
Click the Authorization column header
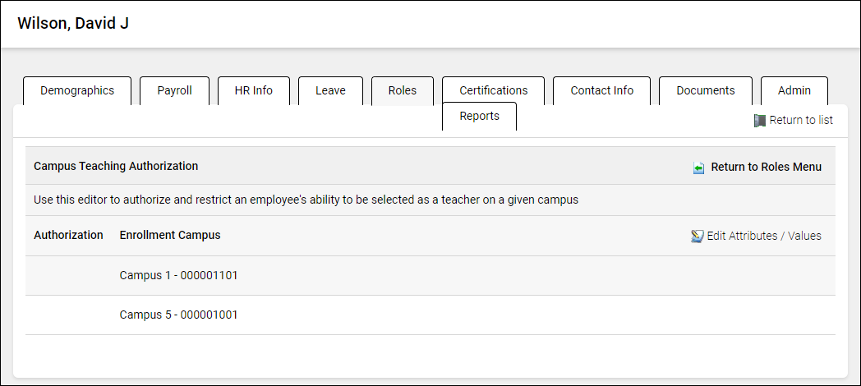(68, 235)
